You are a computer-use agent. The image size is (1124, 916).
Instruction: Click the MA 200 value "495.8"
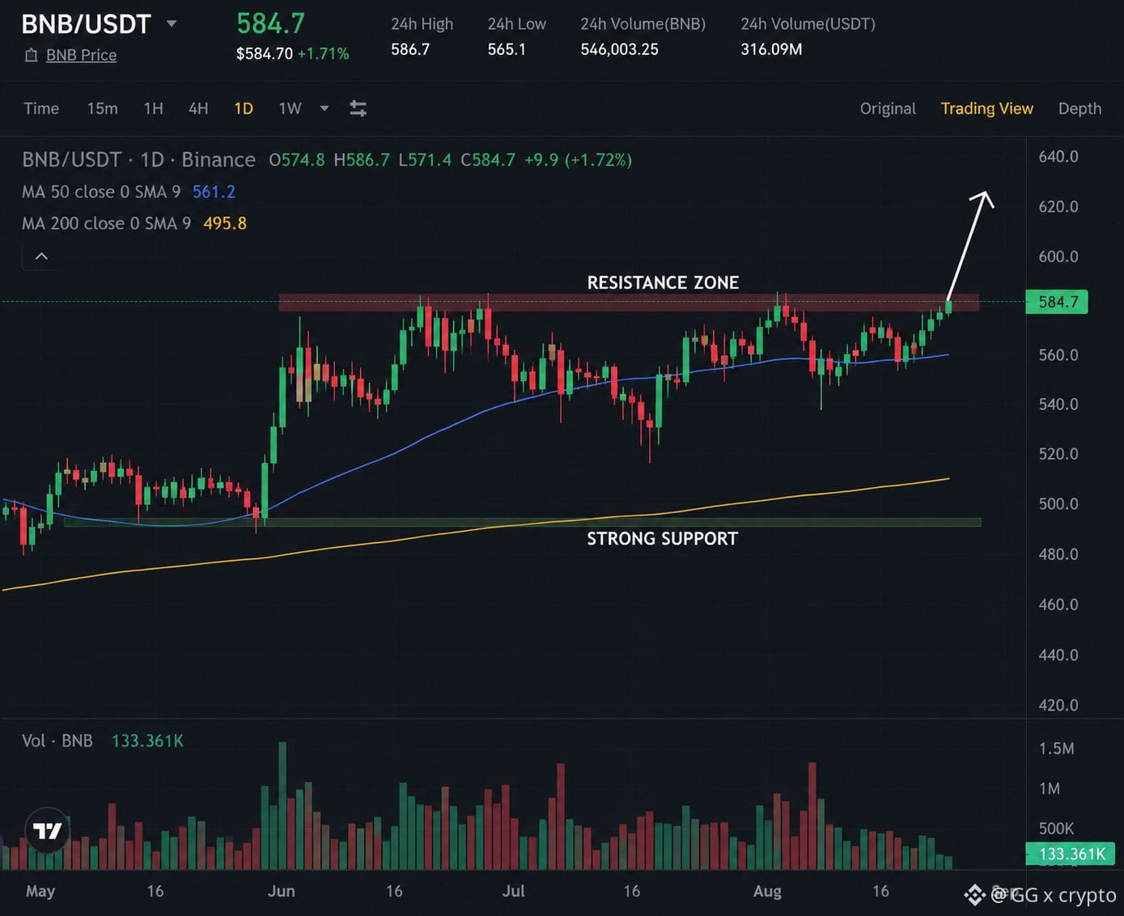[225, 223]
